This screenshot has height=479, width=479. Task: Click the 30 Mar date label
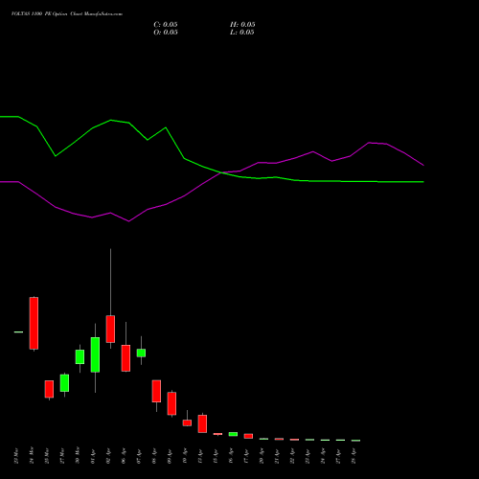click(x=78, y=456)
